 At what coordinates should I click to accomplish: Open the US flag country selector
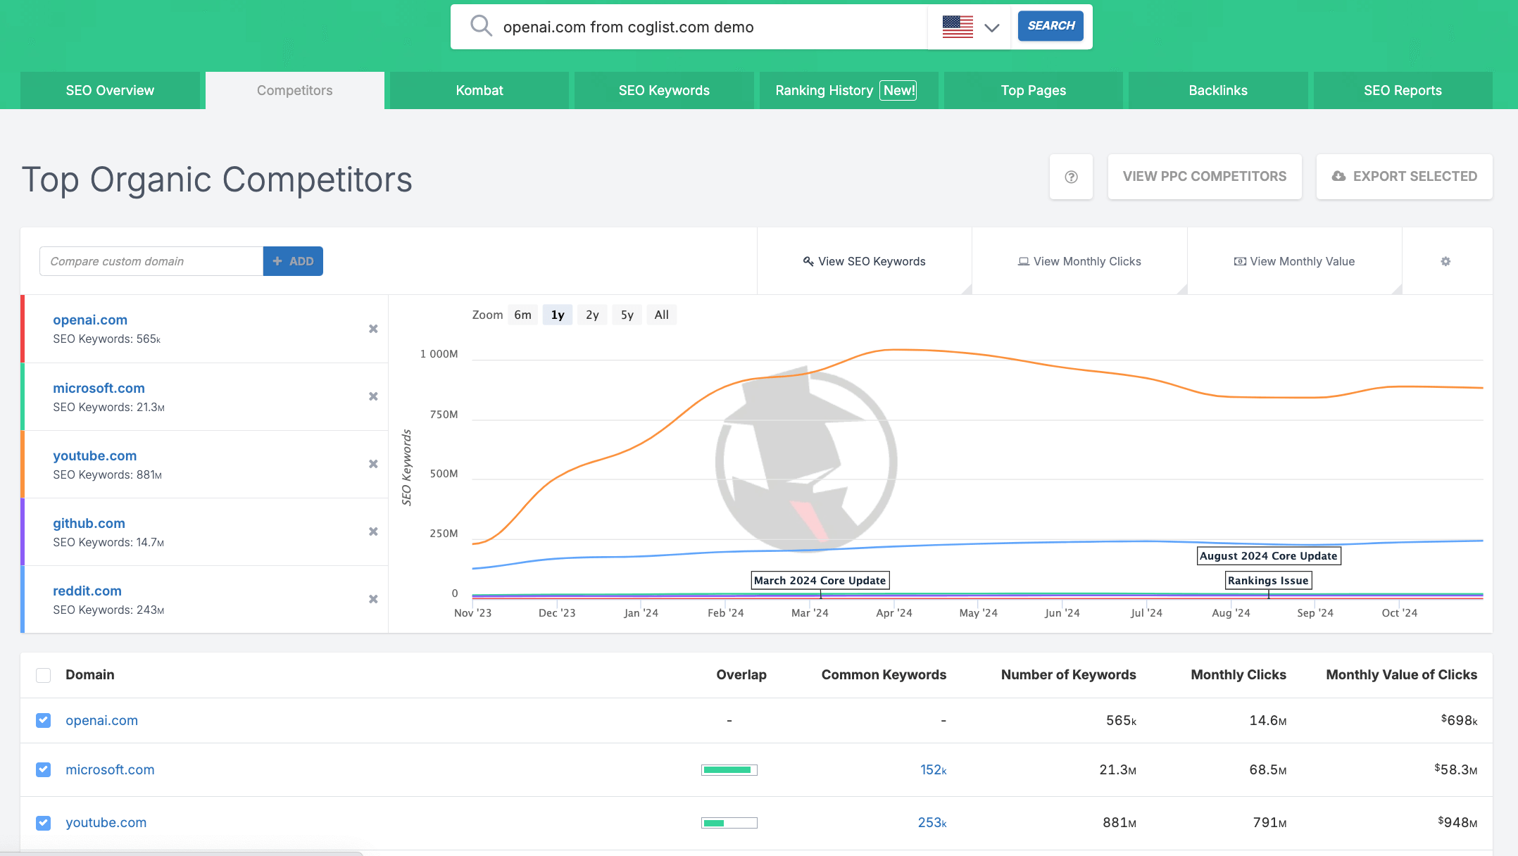coord(970,27)
